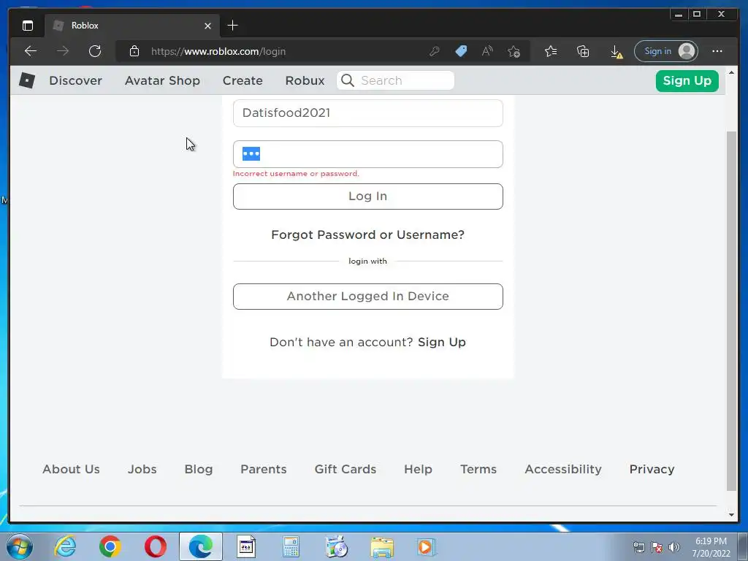748x561 pixels.
Task: Open Forgot Password or Username link
Action: 367,234
